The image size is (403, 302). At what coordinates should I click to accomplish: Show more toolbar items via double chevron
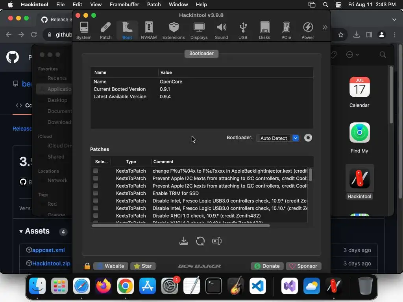(325, 27)
